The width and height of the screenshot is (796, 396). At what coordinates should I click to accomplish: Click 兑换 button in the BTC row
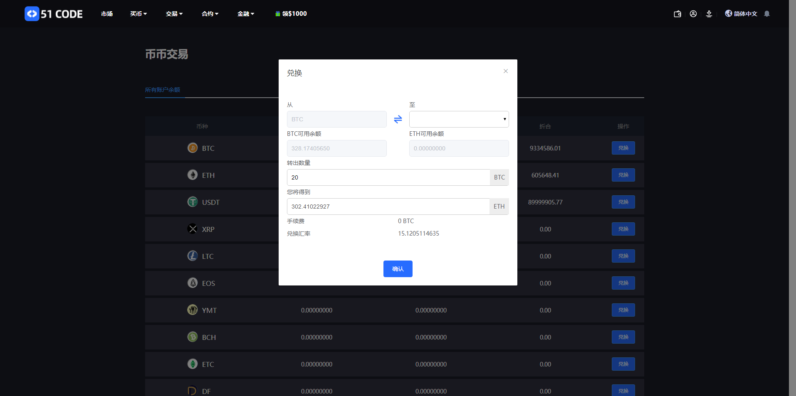click(623, 148)
